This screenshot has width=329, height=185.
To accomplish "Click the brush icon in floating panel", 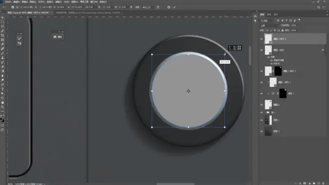I will tap(19, 38).
